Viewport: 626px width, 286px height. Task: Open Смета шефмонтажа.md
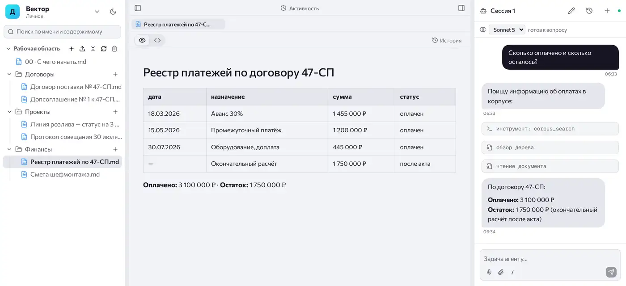[x=60, y=174]
